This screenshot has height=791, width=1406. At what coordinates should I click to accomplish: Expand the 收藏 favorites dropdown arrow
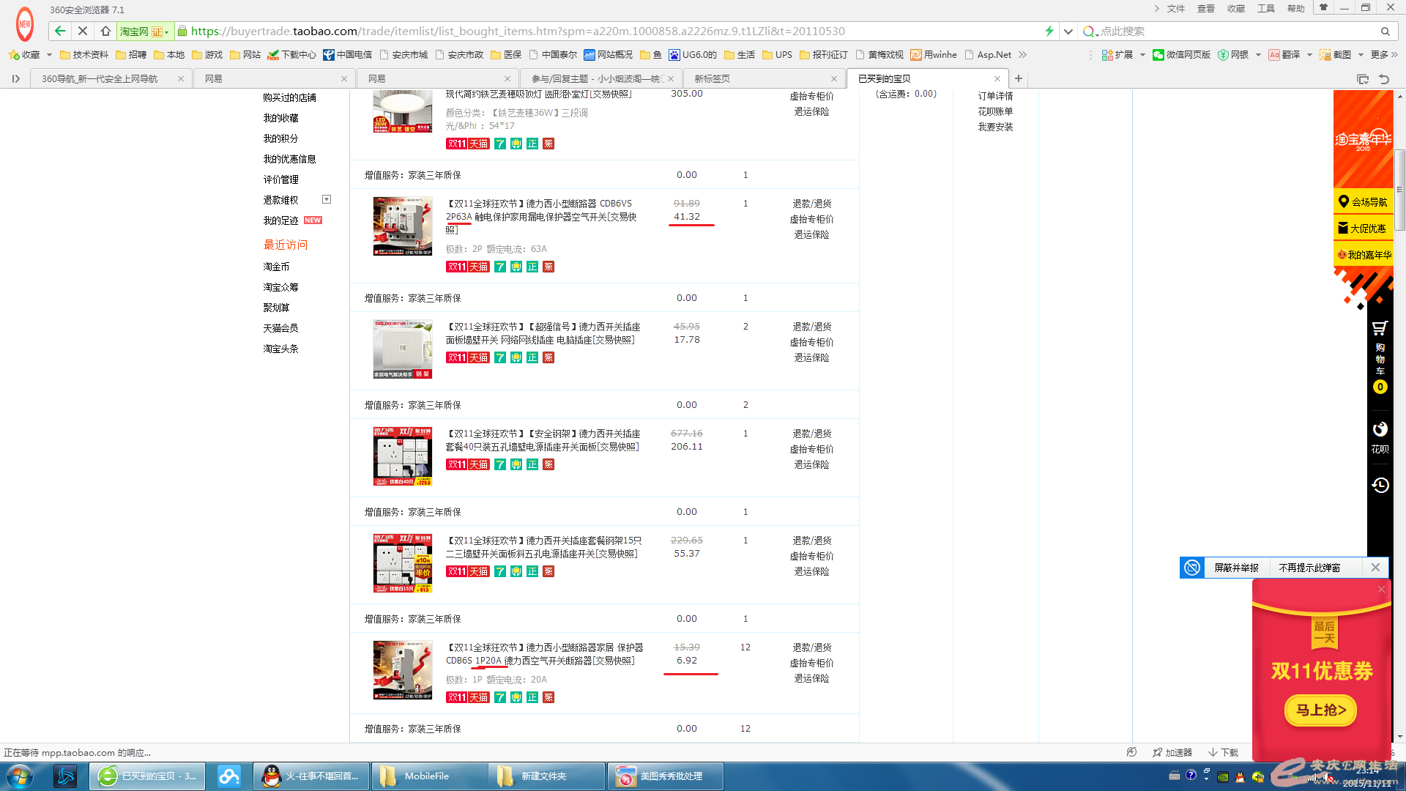coord(49,55)
